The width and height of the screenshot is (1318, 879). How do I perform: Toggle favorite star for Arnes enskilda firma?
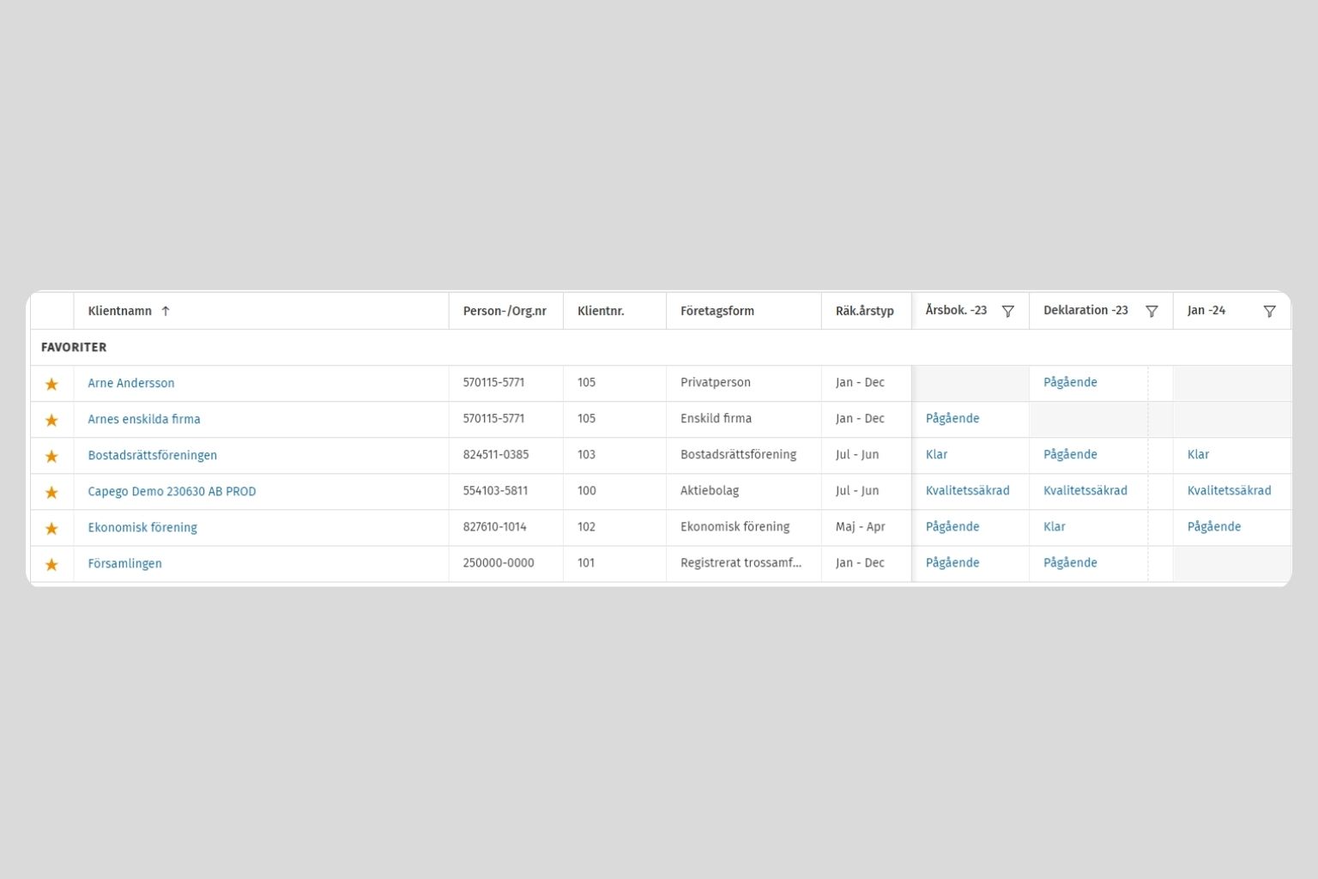(51, 420)
